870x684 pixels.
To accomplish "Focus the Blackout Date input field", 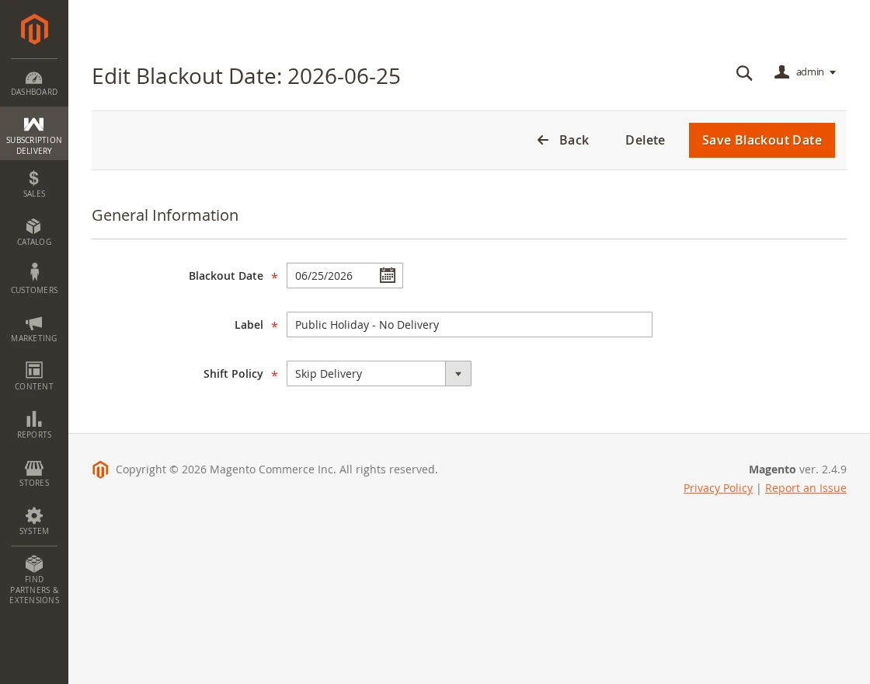I will (x=345, y=275).
